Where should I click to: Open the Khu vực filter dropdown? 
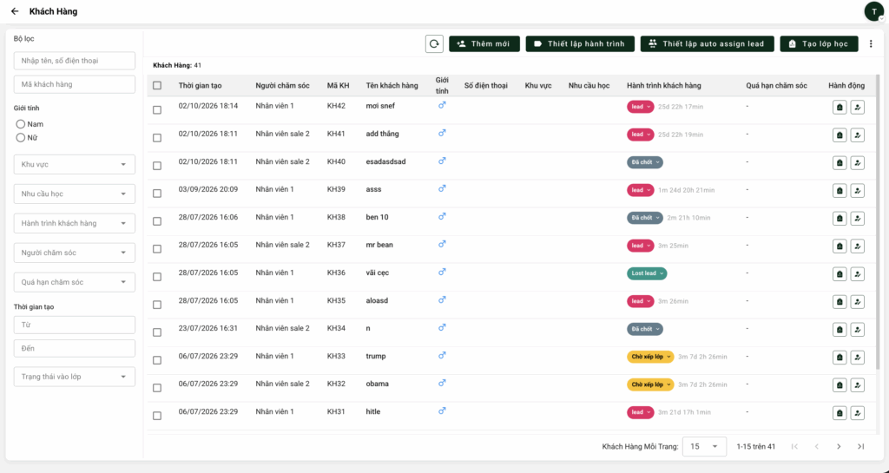[x=75, y=164]
